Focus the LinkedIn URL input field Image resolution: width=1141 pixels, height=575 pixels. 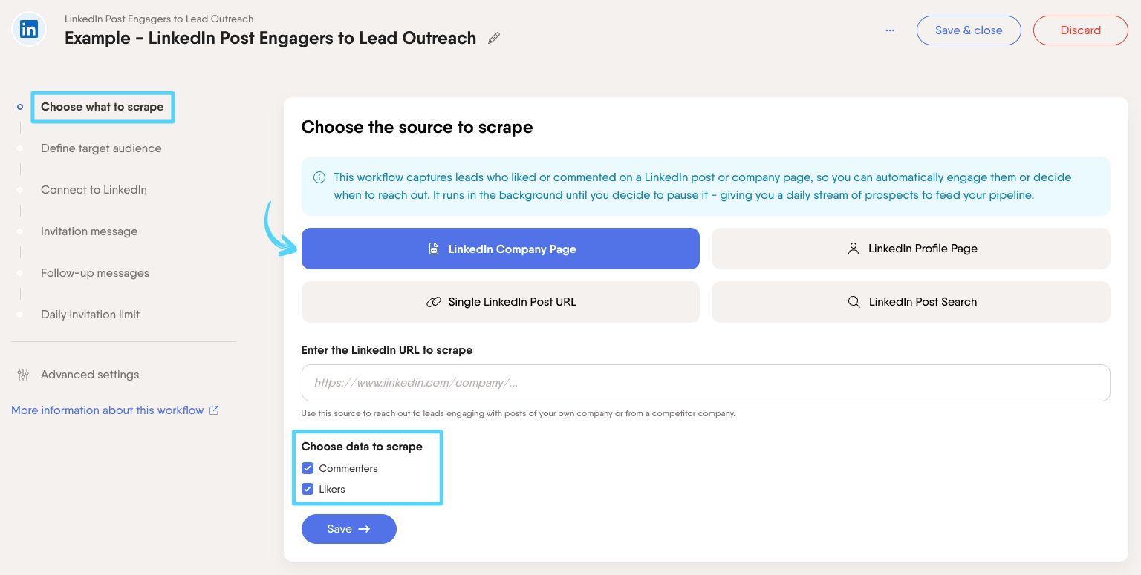pos(706,383)
